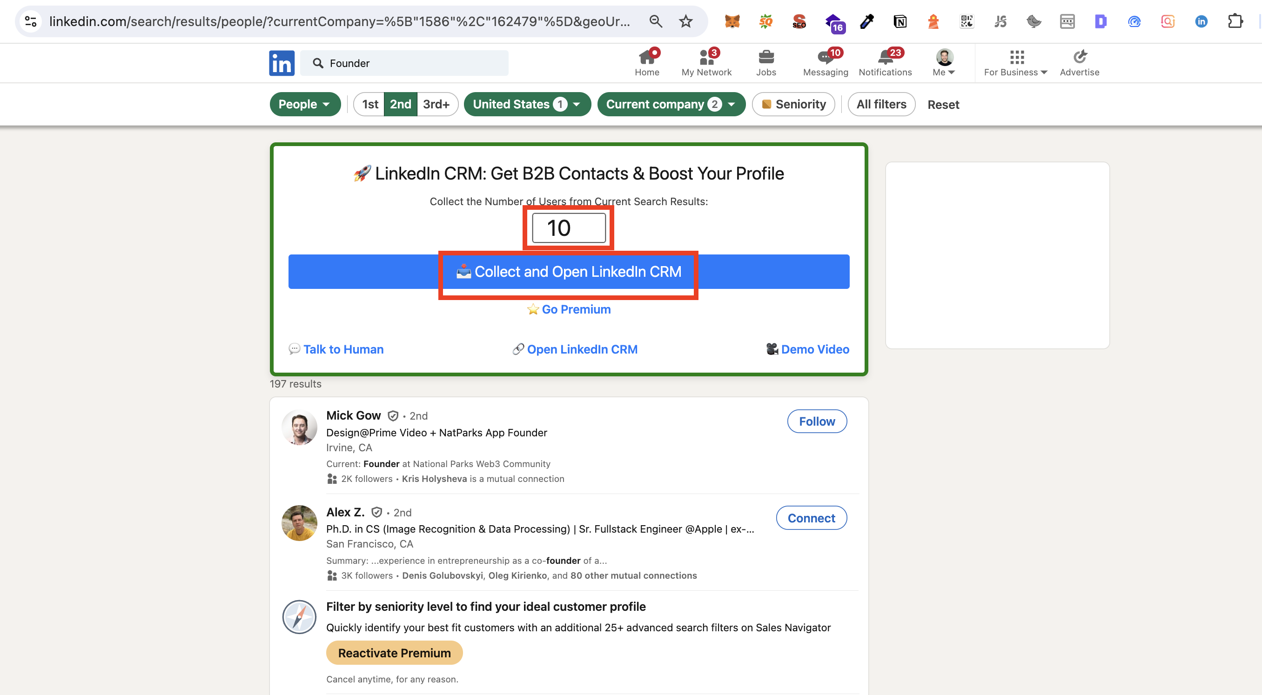
Task: Open the Notion web clipper extension
Action: pyautogui.click(x=900, y=21)
